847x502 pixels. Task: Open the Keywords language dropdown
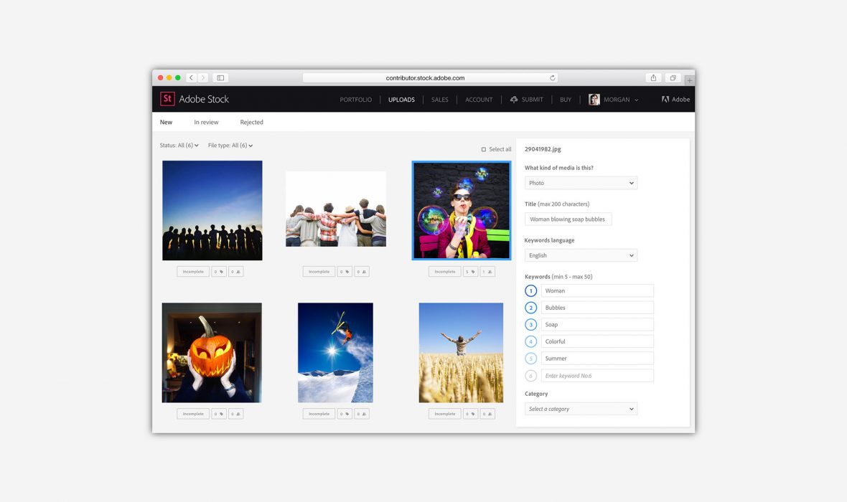point(581,255)
